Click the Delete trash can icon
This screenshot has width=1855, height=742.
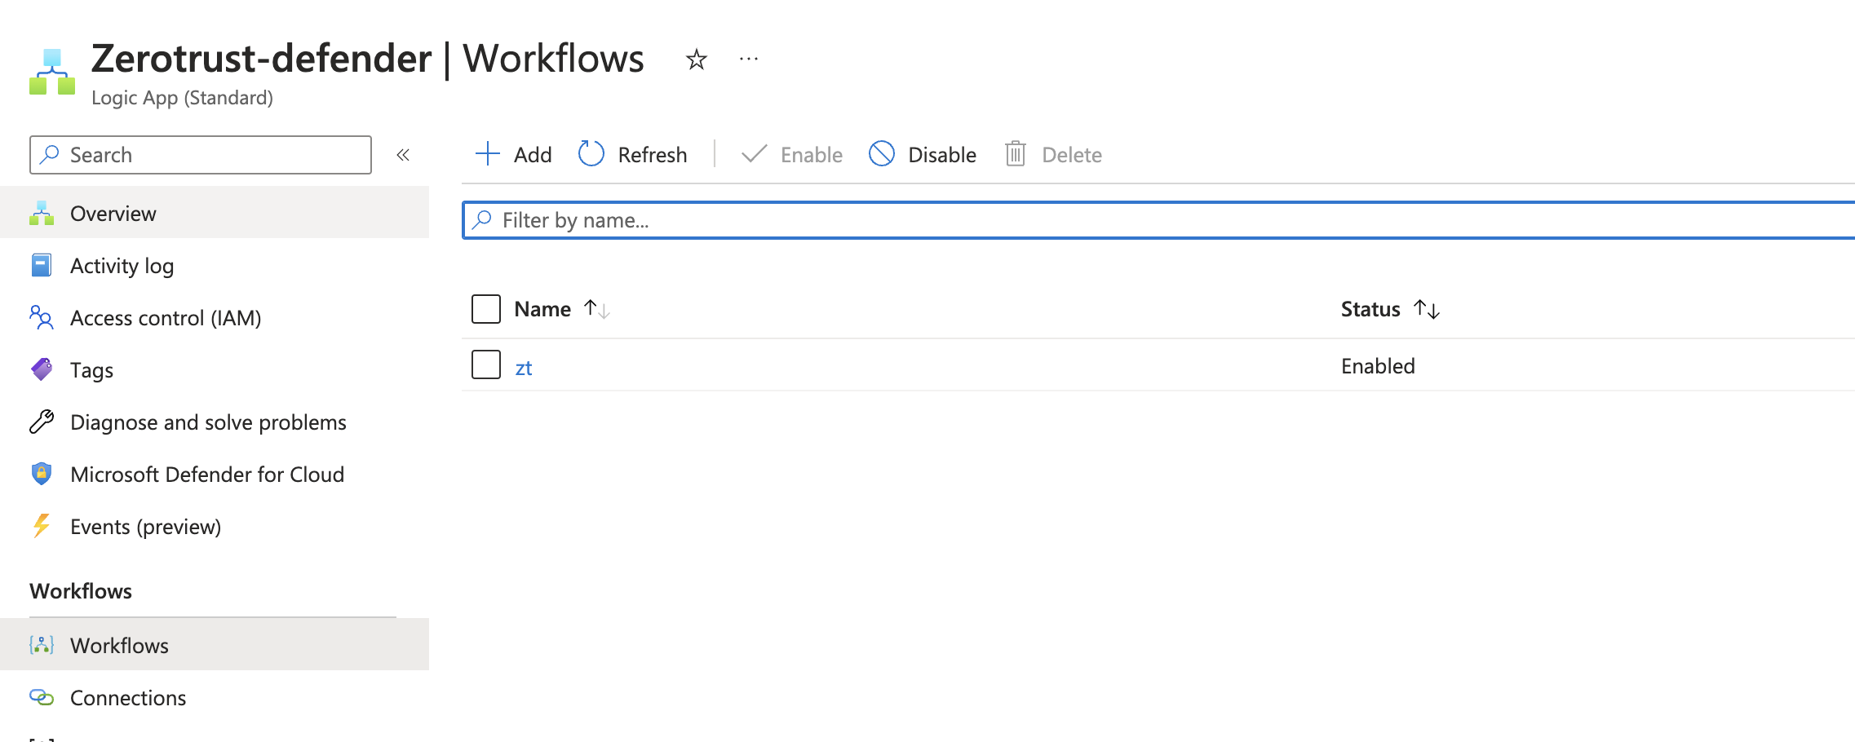[x=1015, y=154]
